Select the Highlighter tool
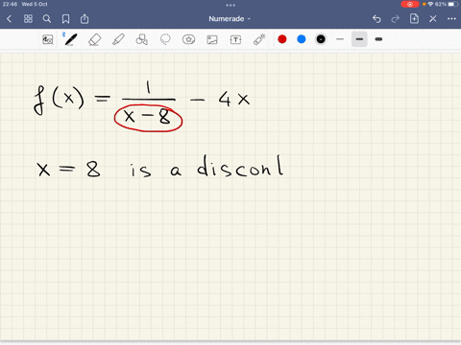Image resolution: width=461 pixels, height=345 pixels. 118,39
